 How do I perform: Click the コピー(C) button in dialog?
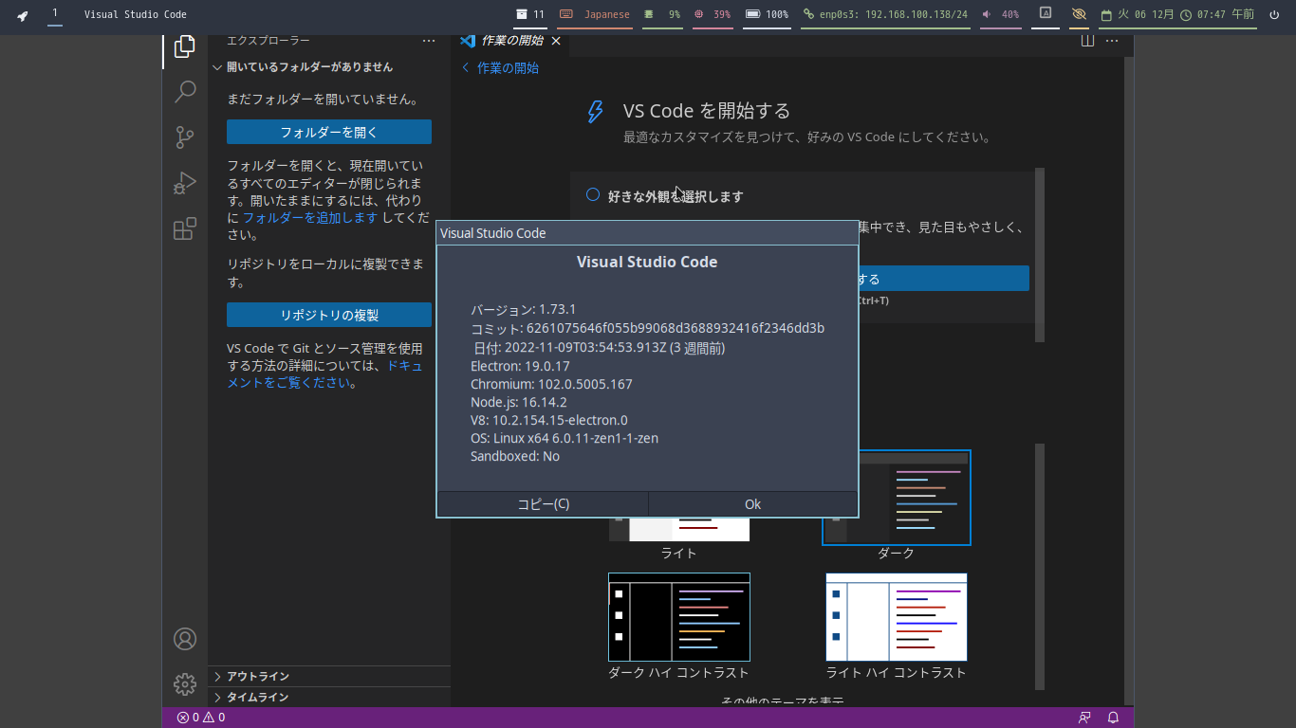point(543,504)
